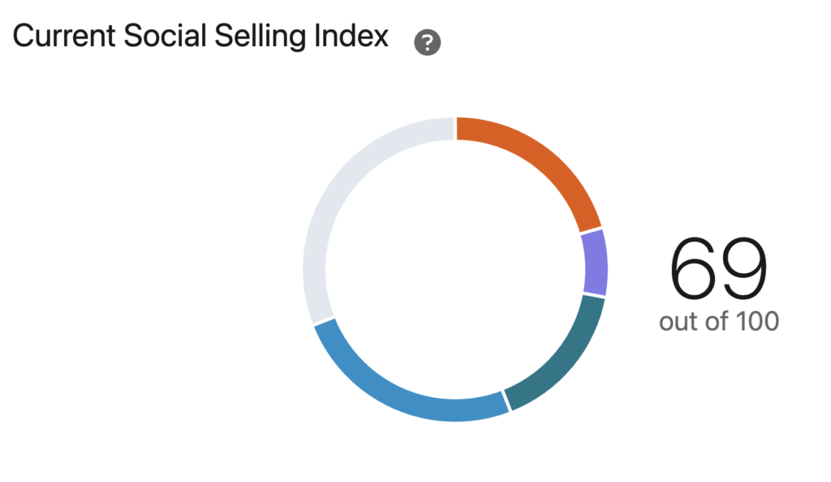Click the question mark help icon
The image size is (831, 482).
pos(427,43)
